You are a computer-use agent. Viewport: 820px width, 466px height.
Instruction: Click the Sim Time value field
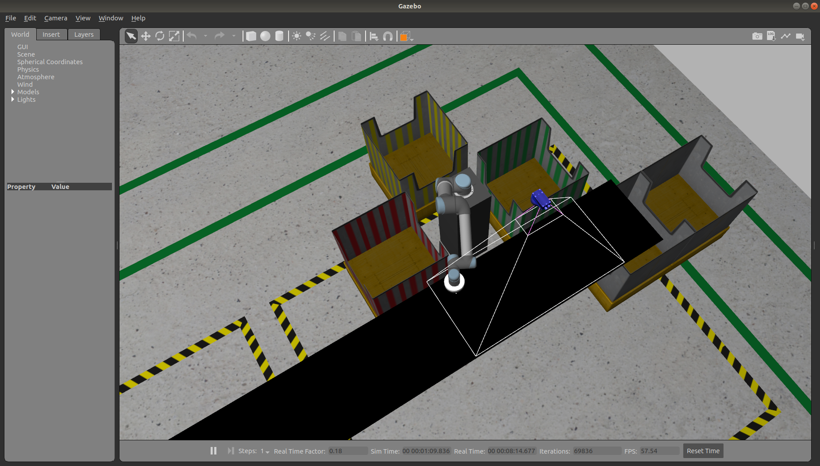pos(426,451)
